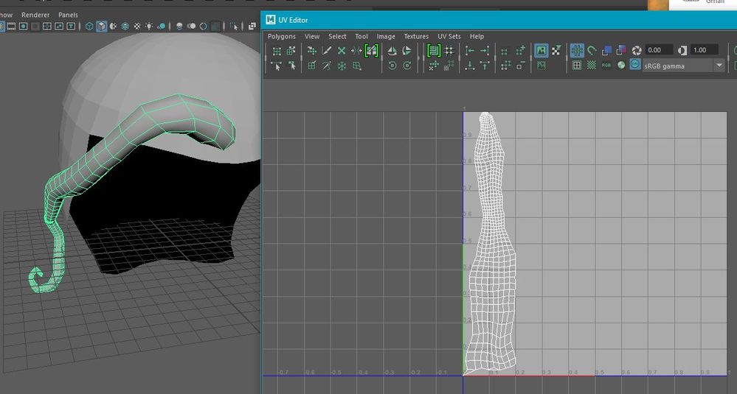Click the split selected UVs X icon

pos(342,51)
